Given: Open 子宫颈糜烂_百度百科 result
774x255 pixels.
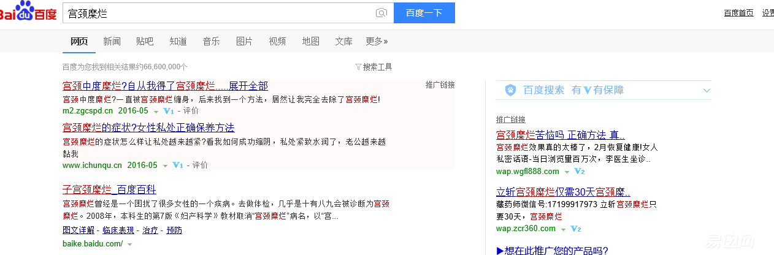Looking at the screenshot, I should click(109, 189).
